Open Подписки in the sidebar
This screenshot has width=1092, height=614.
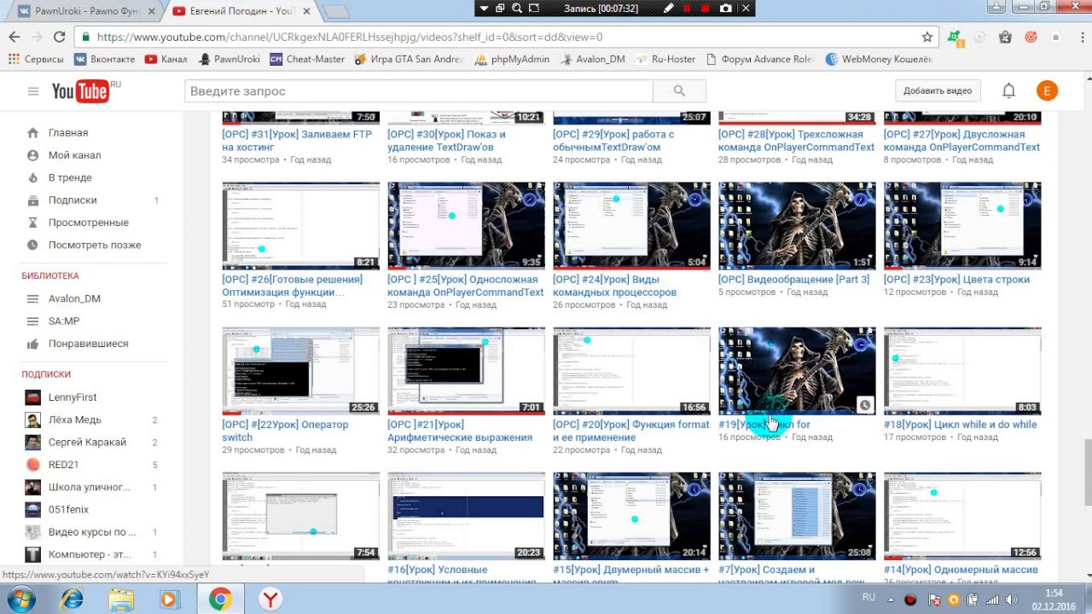[73, 200]
